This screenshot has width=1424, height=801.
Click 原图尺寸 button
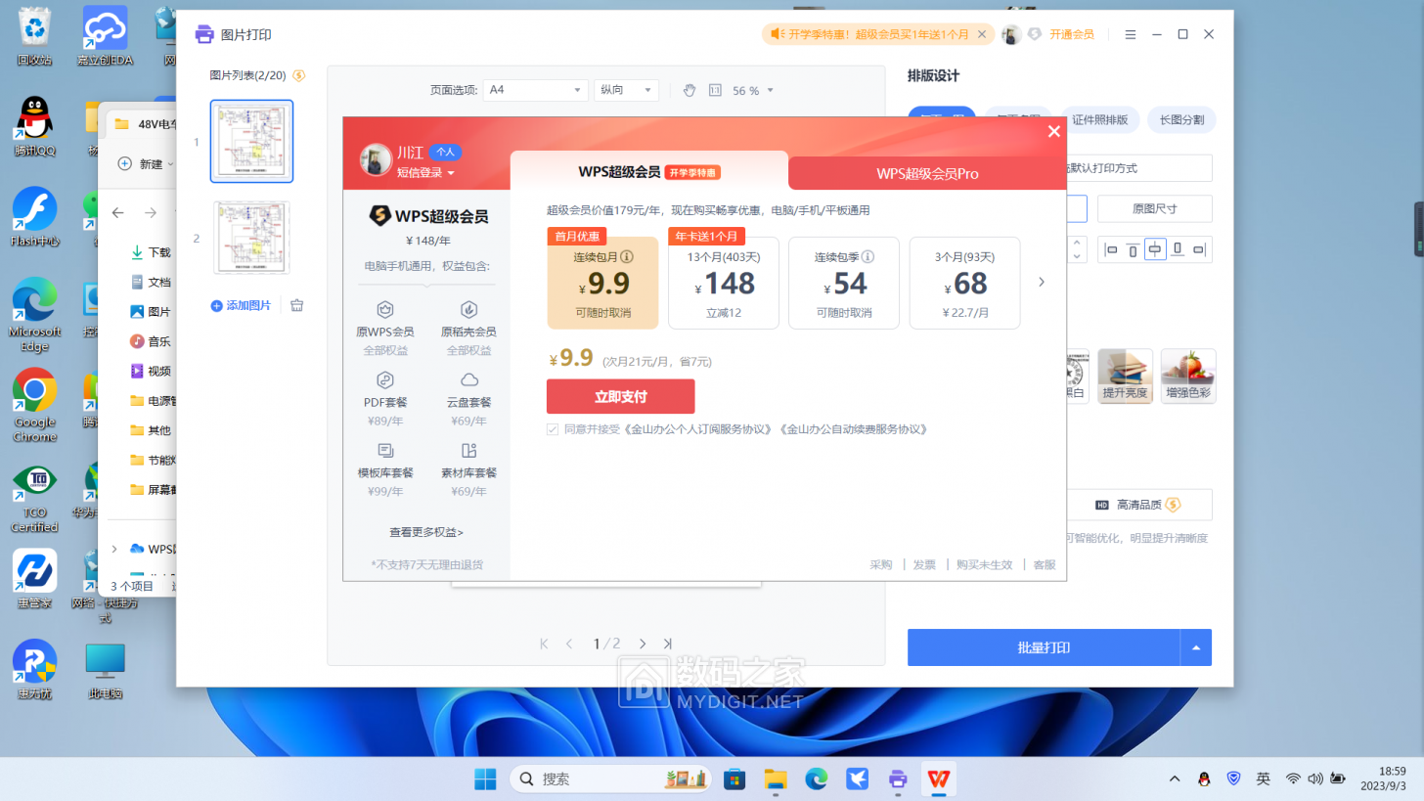click(1155, 208)
